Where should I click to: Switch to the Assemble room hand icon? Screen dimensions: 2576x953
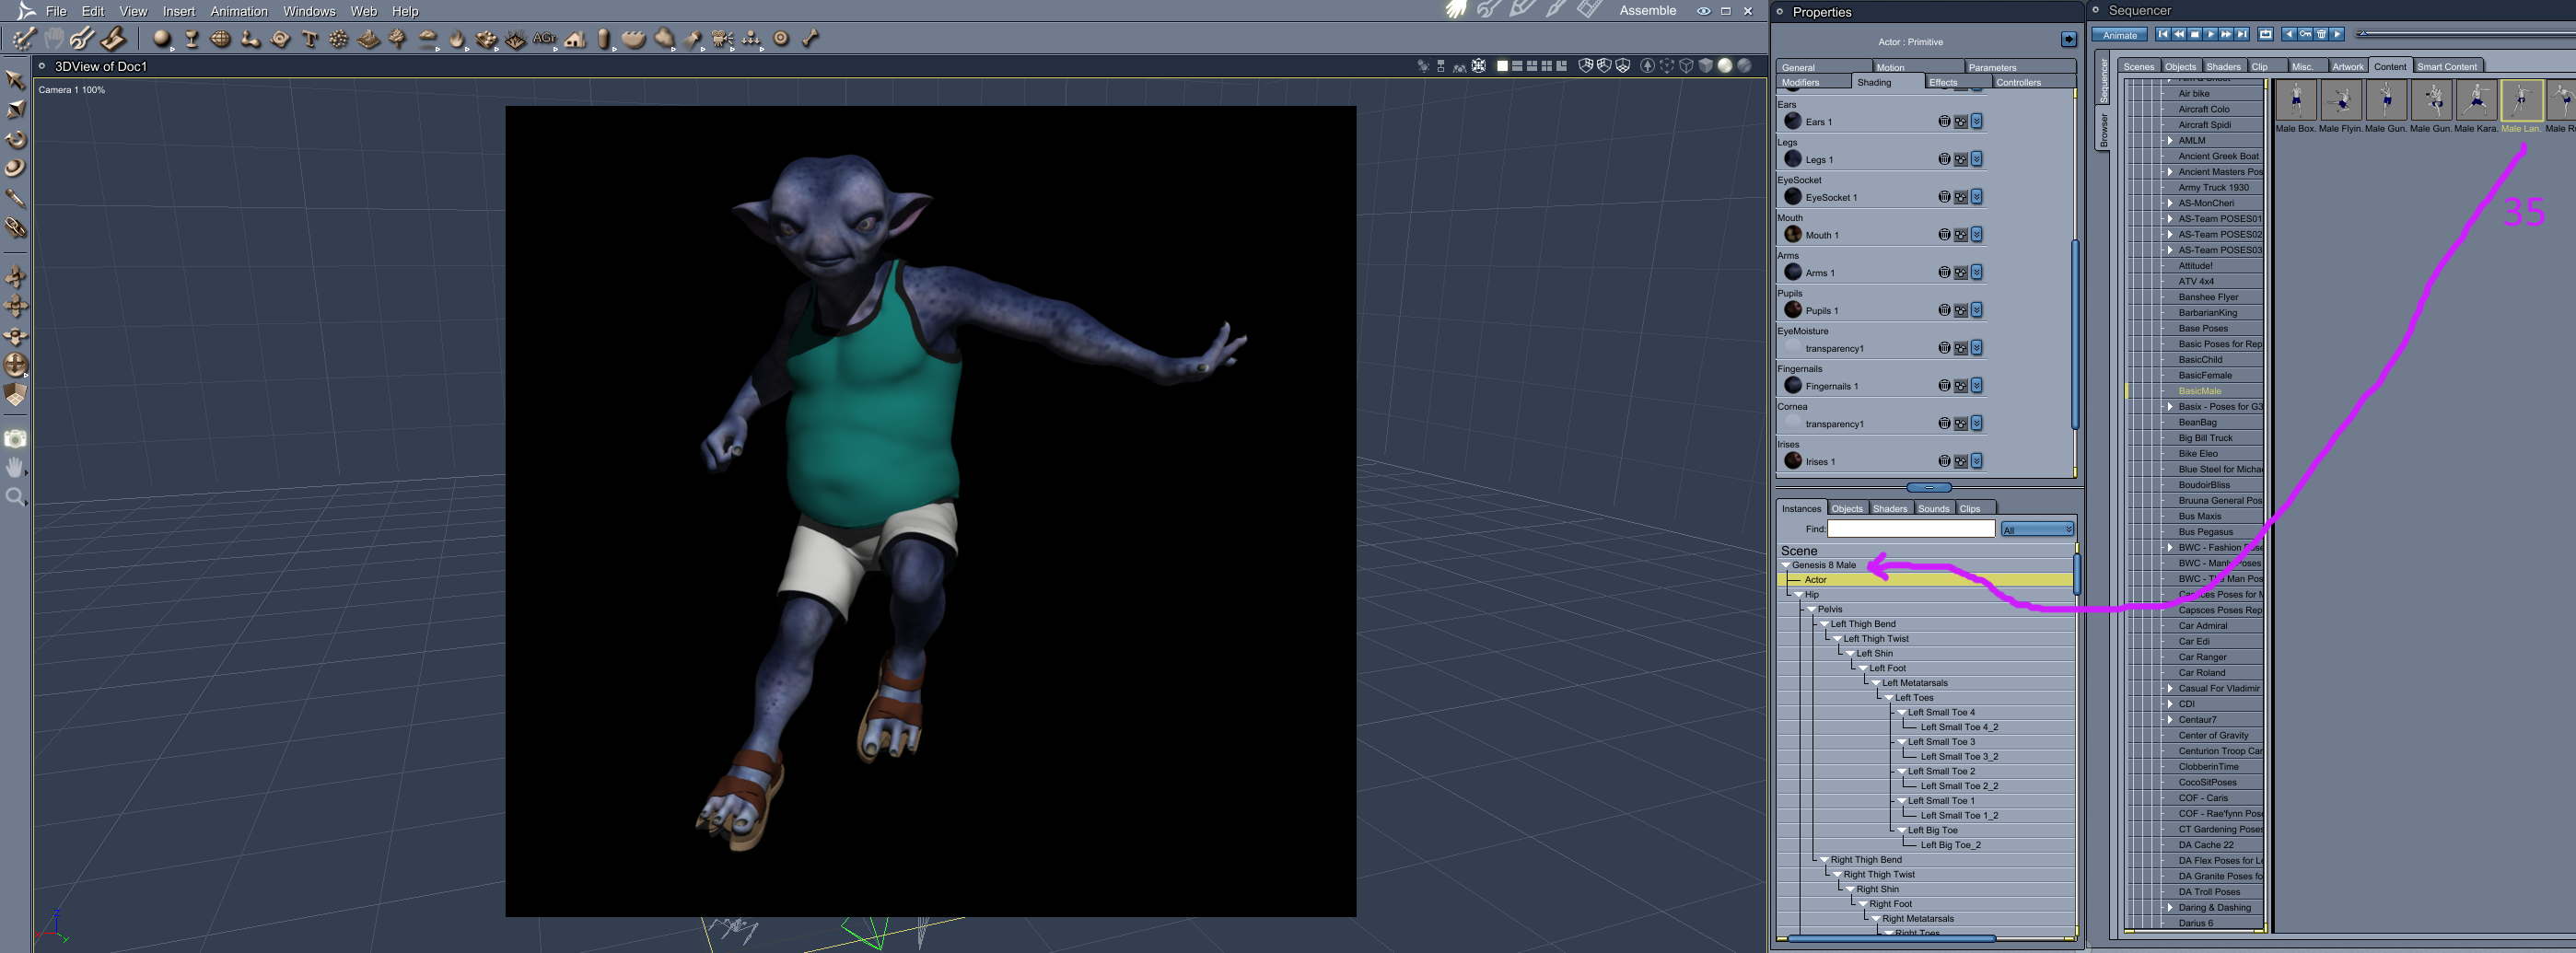[x=1456, y=10]
